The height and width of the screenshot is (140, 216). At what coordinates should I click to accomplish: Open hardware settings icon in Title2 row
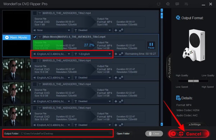point(121,30)
